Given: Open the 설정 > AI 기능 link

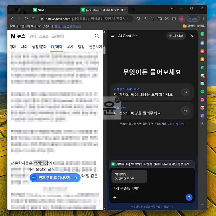Looking at the screenshot, I should [x=175, y=124].
